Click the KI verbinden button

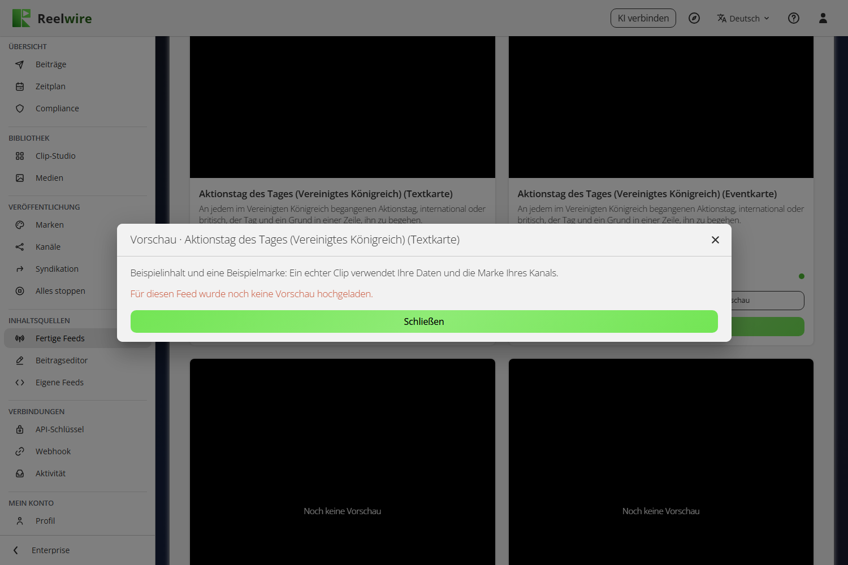coord(643,18)
